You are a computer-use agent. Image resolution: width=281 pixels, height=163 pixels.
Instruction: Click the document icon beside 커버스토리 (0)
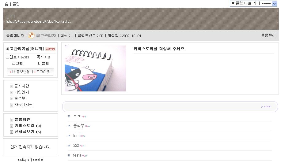[12, 126]
